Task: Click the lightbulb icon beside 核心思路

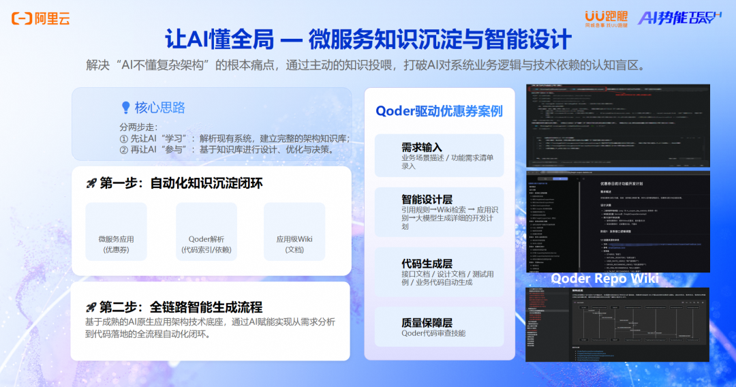Action: point(125,108)
